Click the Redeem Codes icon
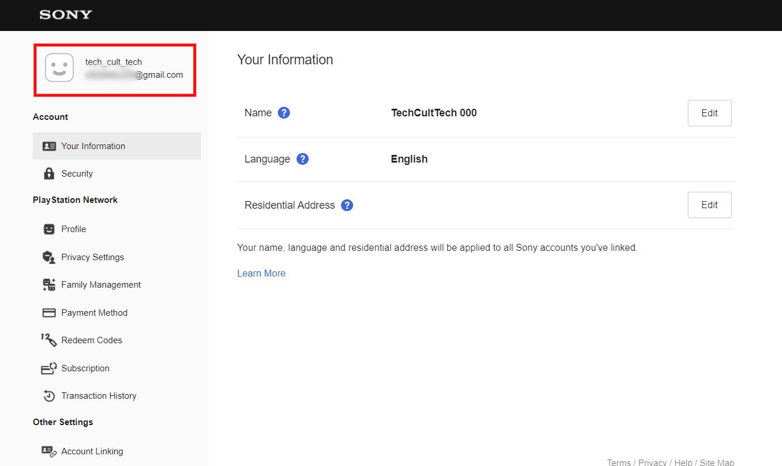Screen dimensions: 782x466 [x=49, y=340]
